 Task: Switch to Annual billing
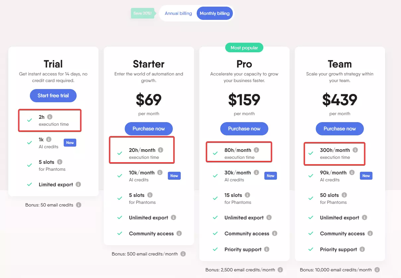(178, 13)
